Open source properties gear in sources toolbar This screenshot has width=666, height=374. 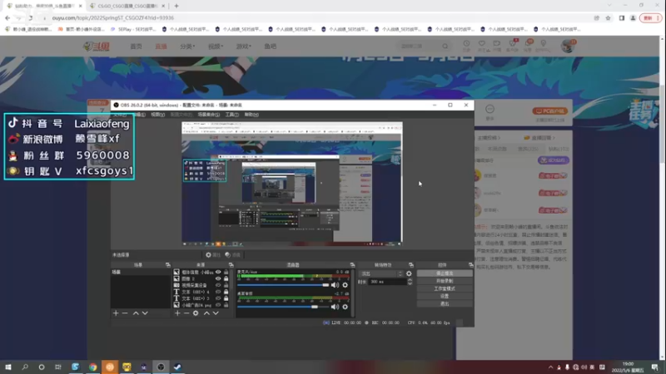click(x=196, y=313)
